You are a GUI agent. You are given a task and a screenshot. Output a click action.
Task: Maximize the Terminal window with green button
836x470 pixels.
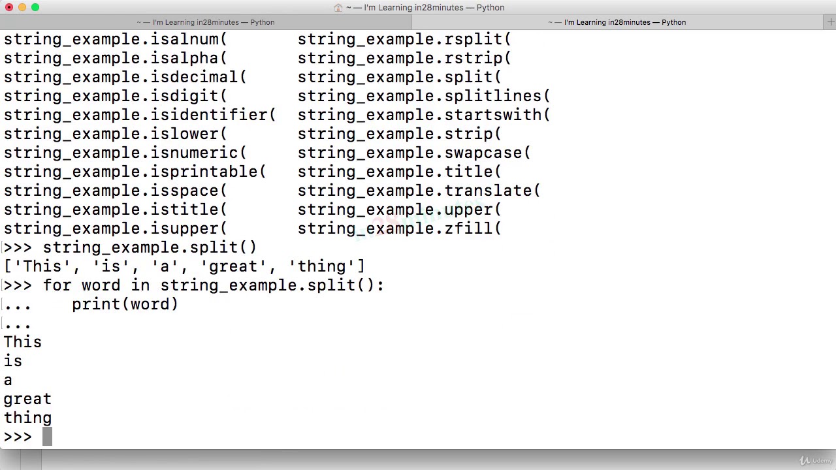coord(35,7)
